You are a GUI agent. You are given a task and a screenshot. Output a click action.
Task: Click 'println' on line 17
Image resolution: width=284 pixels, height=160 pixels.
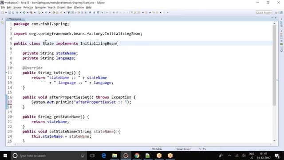(x=63, y=102)
